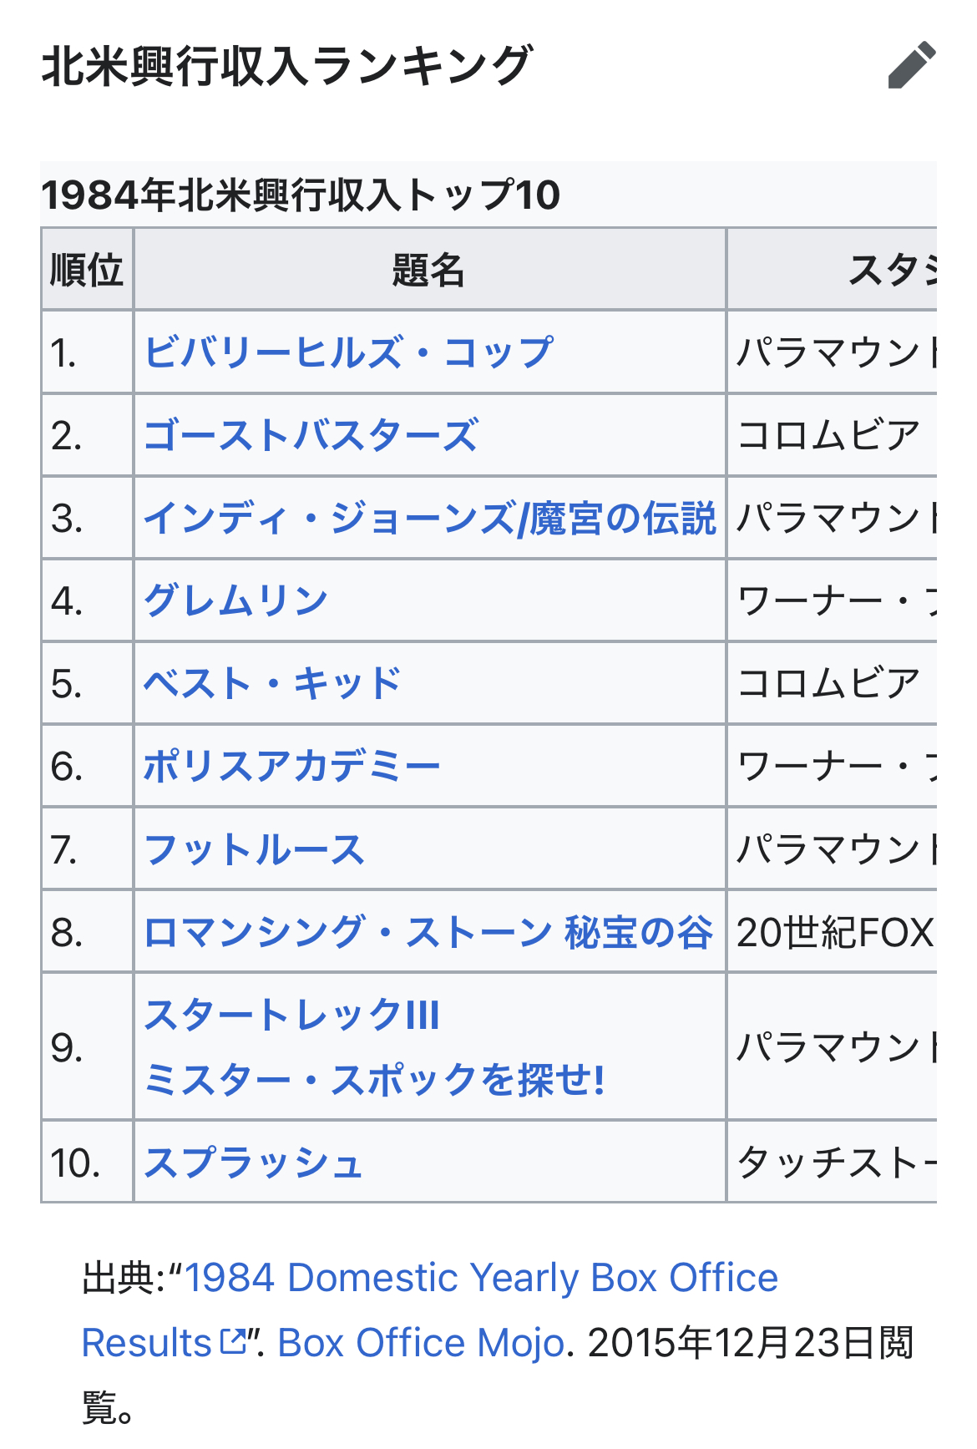Viewport: 977px width, 1449px height.
Task: Open the ゴーストバスターズ article link
Action: tap(311, 435)
